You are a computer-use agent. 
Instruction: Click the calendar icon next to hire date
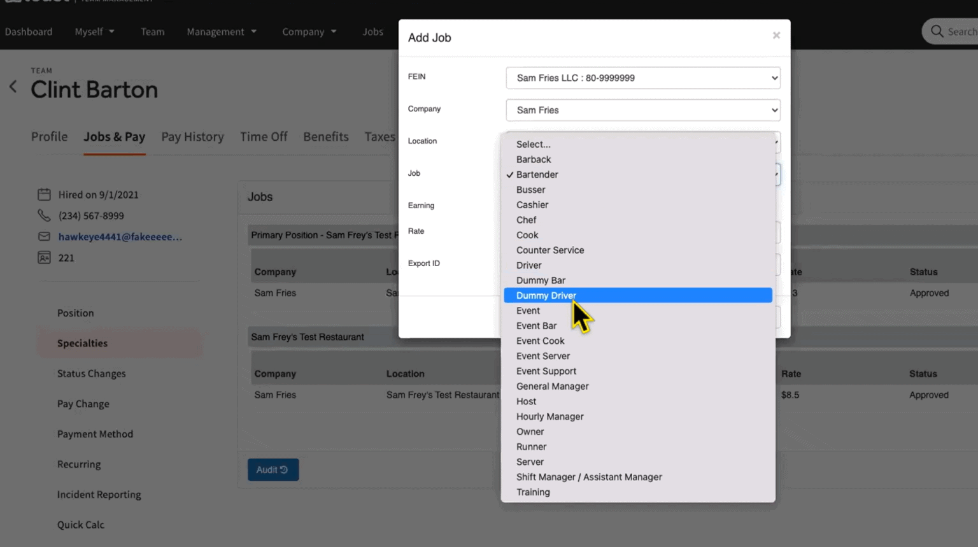pos(44,195)
